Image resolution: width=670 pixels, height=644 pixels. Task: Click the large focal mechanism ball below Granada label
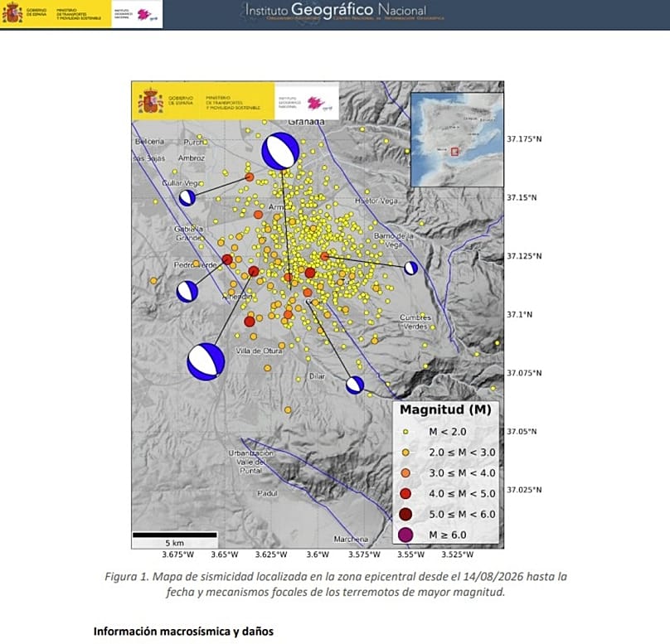point(280,151)
